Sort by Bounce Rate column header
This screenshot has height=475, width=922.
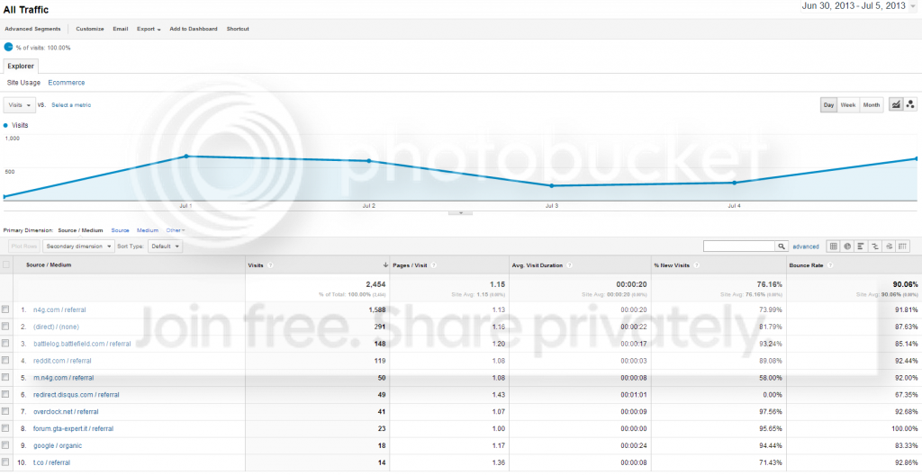(x=808, y=265)
